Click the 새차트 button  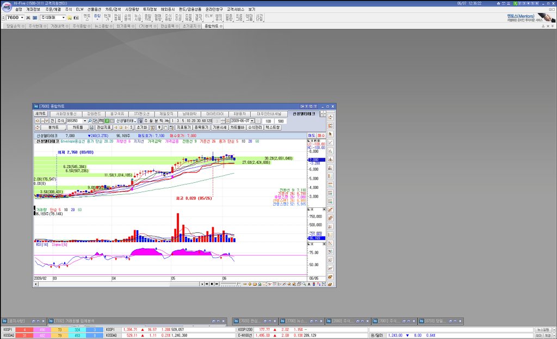point(40,114)
